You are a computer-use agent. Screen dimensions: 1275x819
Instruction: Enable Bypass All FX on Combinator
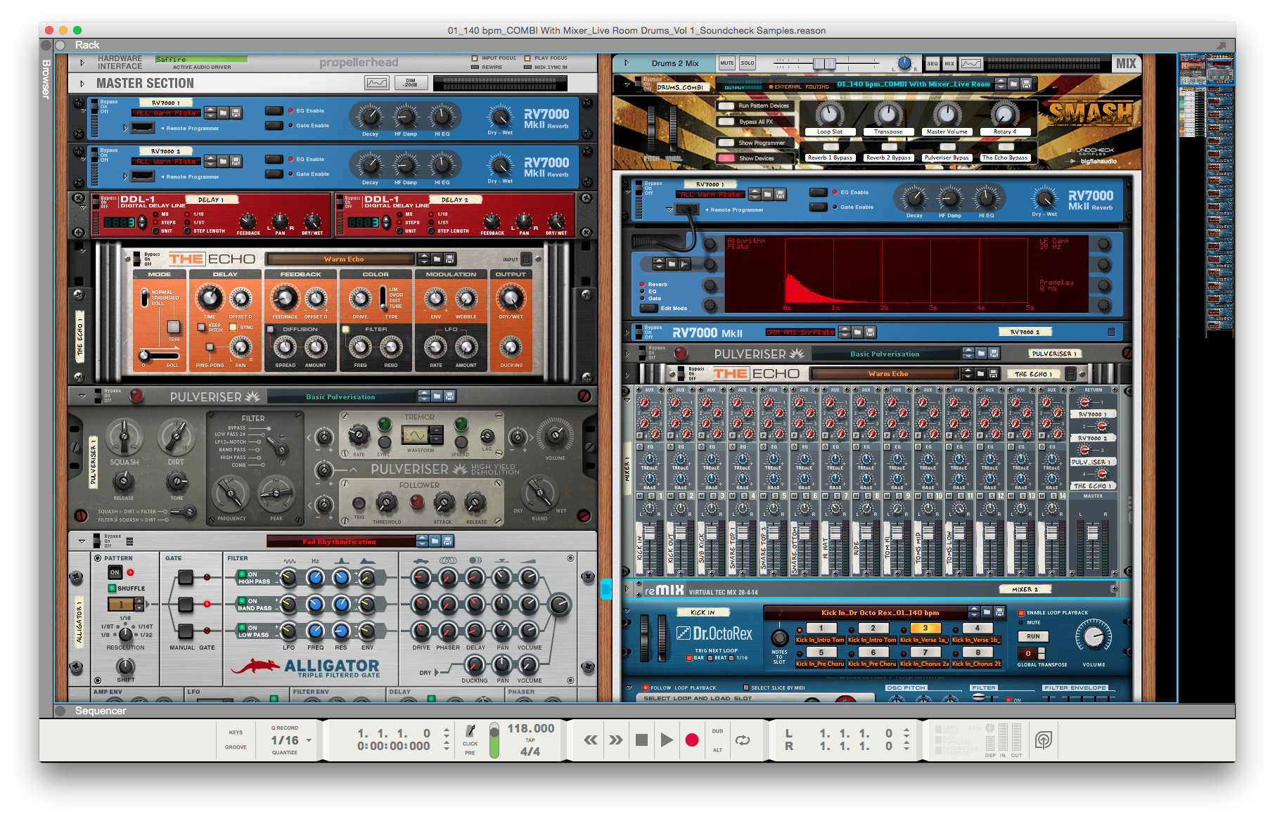pos(726,122)
